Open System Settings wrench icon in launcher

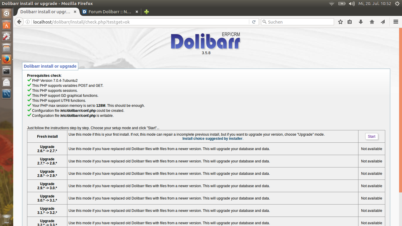point(6,36)
